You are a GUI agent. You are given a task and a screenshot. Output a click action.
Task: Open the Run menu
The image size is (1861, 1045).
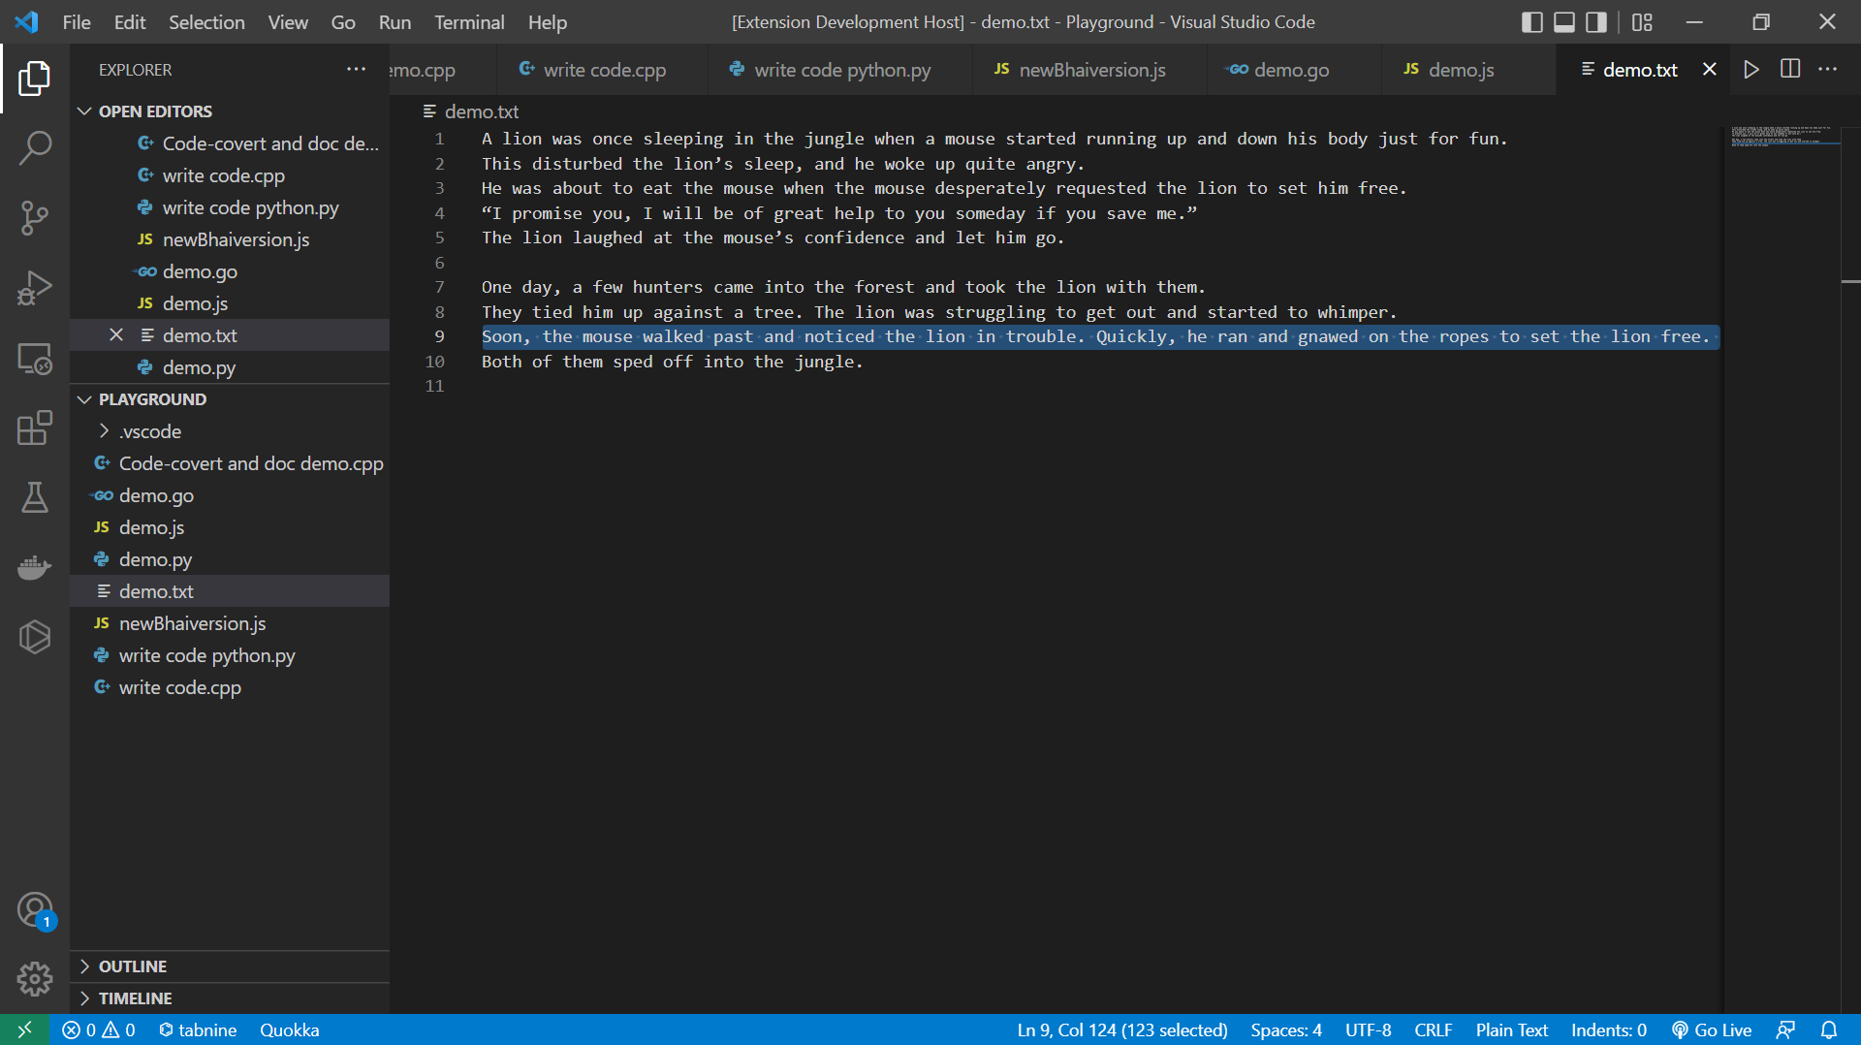[x=394, y=21]
